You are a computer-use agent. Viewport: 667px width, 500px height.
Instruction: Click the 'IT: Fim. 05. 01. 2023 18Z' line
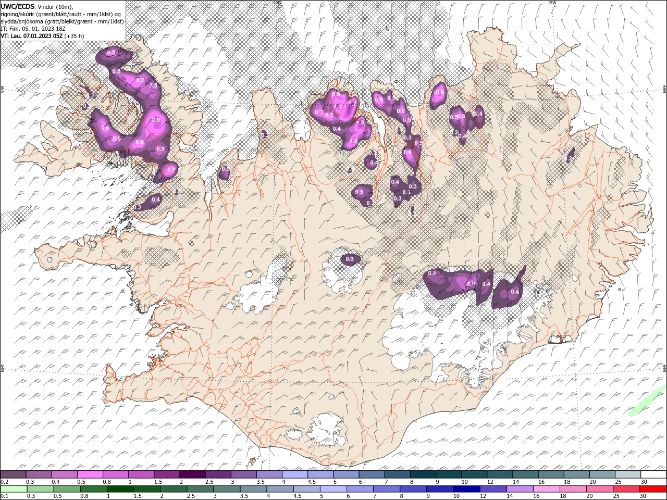pyautogui.click(x=33, y=28)
